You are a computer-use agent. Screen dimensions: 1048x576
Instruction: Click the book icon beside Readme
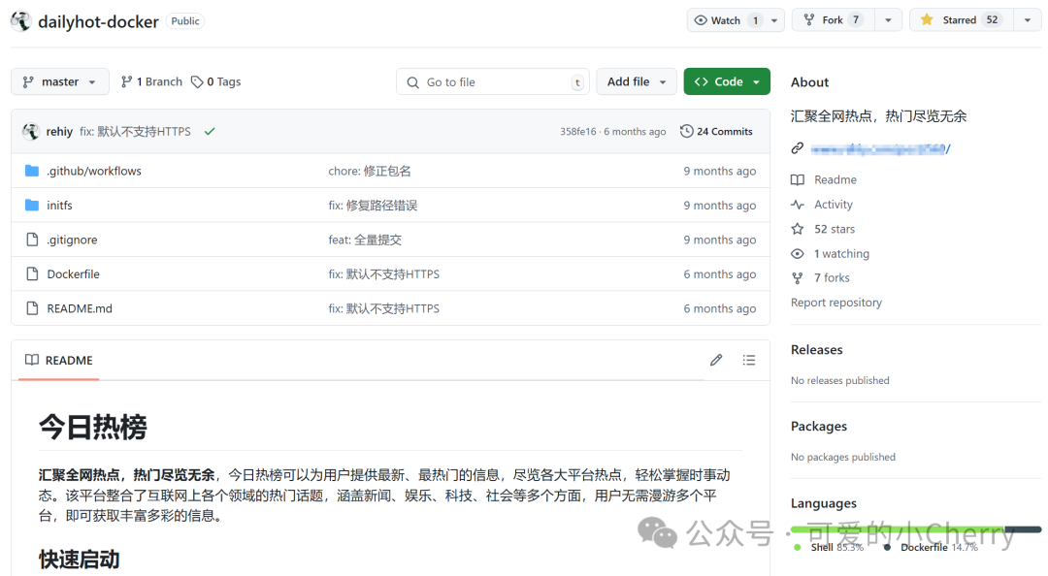point(798,179)
